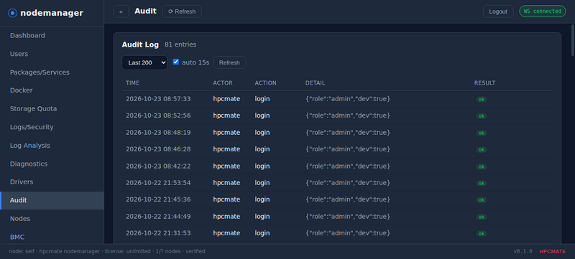Click ok badge in the 21:44:49 row

pos(482,217)
